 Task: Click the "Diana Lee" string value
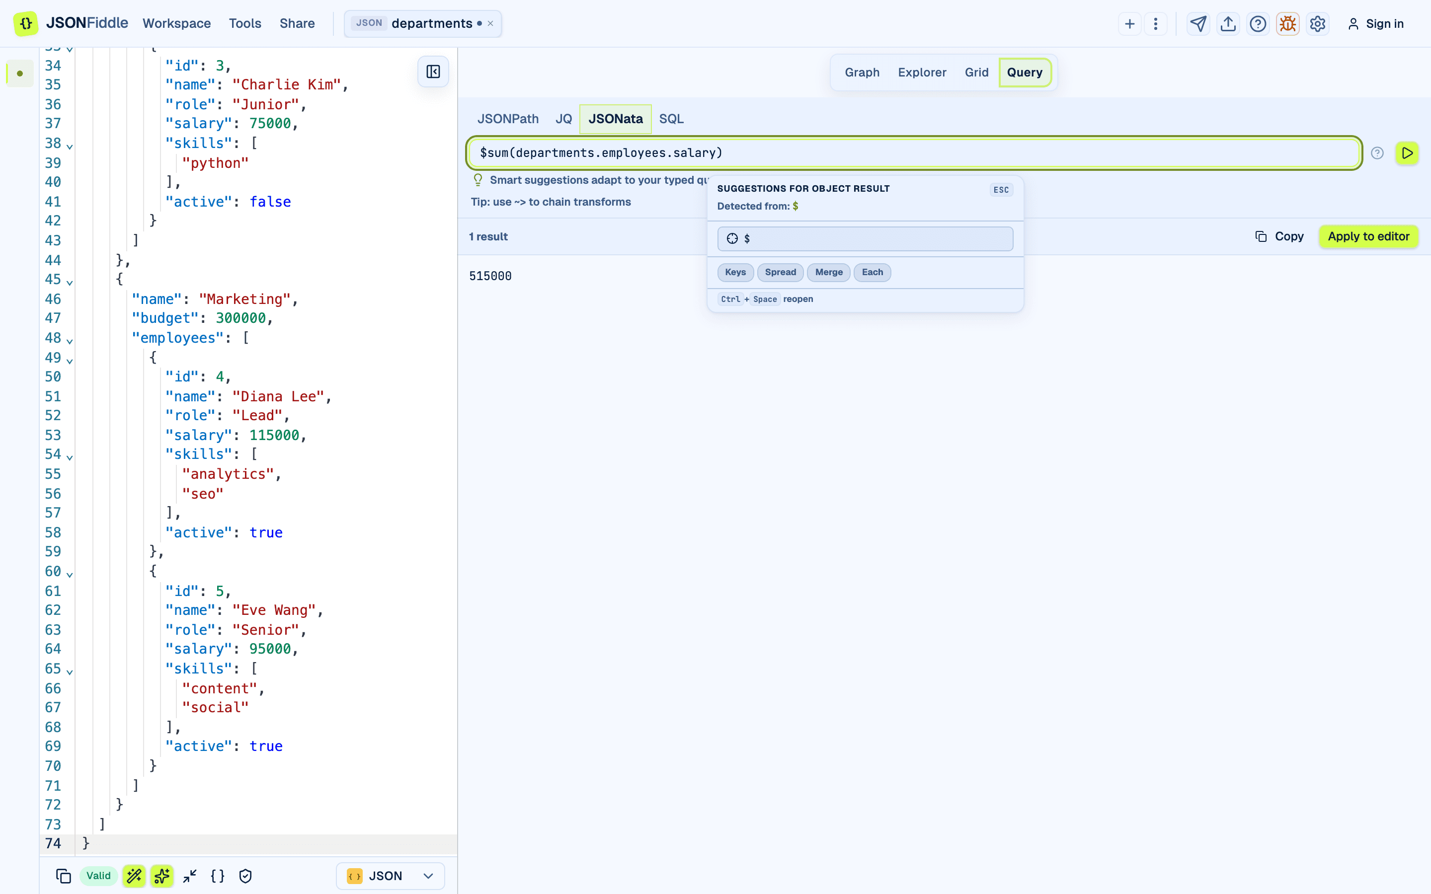(x=278, y=396)
